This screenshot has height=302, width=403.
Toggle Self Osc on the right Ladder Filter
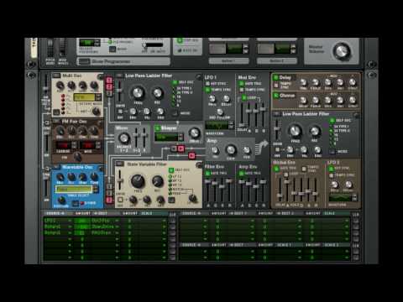click(x=332, y=121)
